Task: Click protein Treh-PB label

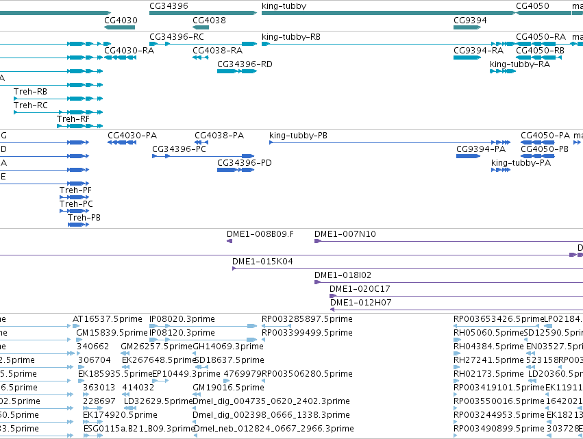Action: click(84, 218)
